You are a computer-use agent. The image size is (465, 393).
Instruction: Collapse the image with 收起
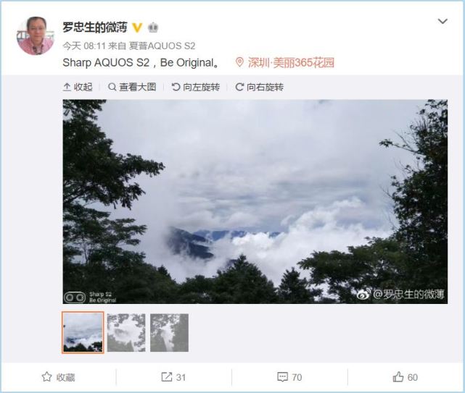pos(78,87)
